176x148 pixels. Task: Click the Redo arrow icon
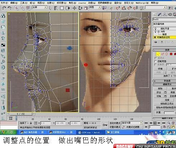click(x=10, y=8)
